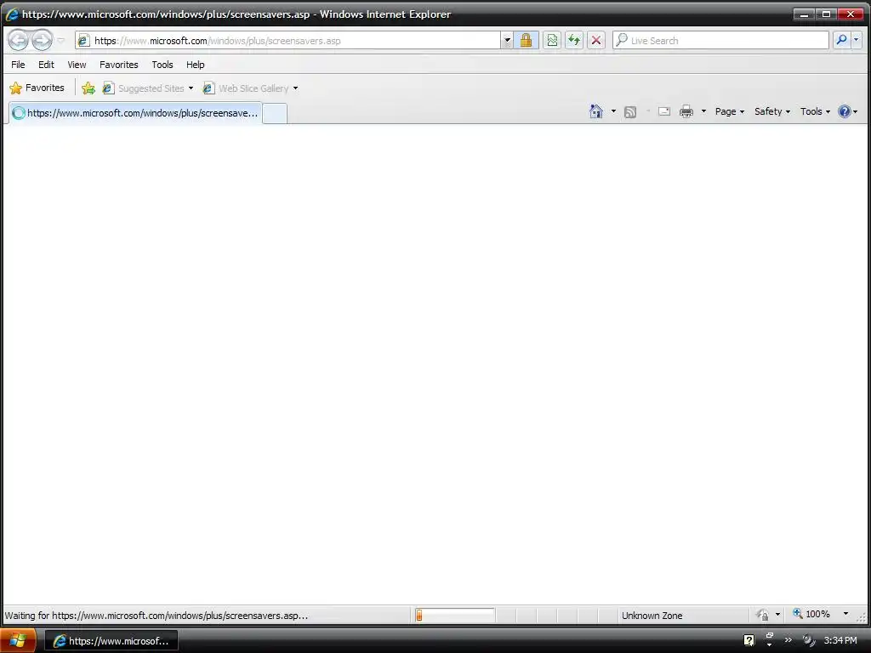Print the page with the printer icon
The image size is (871, 653).
[686, 111]
